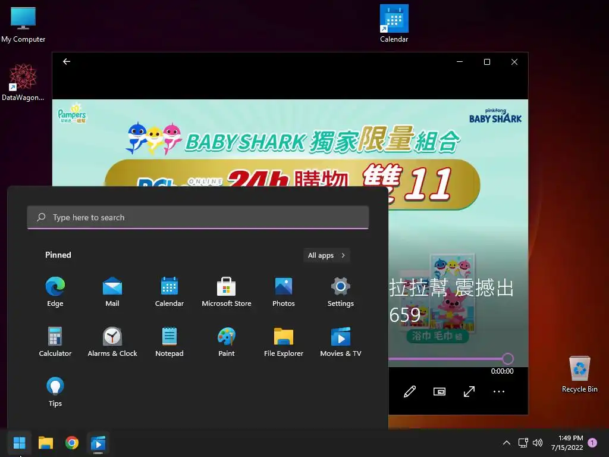The width and height of the screenshot is (609, 457).
Task: Open the Mail pinned app
Action: pos(112,292)
